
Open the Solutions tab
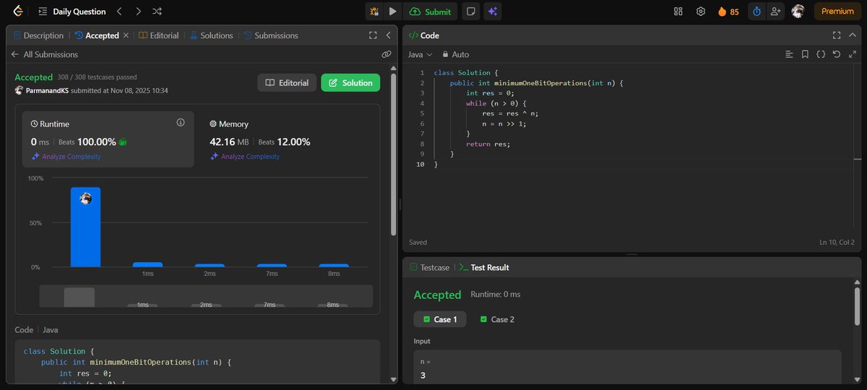pos(211,35)
